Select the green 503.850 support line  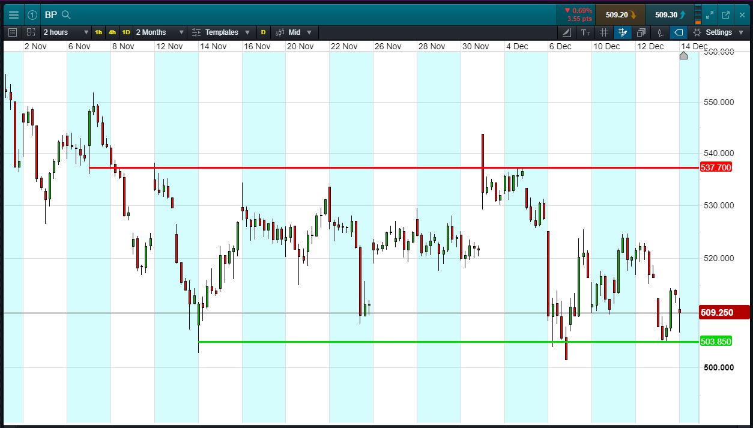point(449,342)
